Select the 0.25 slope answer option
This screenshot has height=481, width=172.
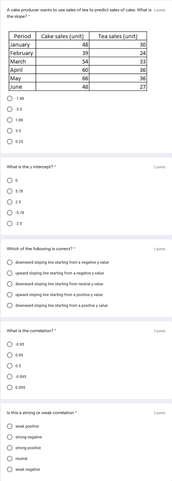[x=10, y=142]
